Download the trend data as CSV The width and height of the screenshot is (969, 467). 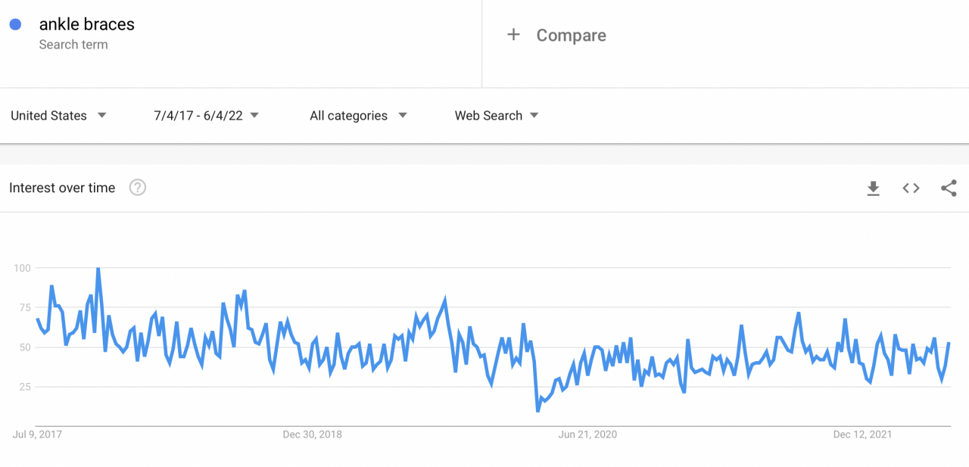tap(873, 188)
